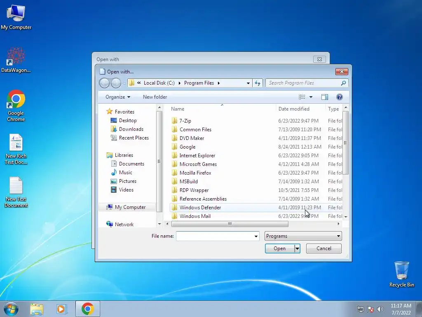Open address bar history dropdown arrow

248,83
